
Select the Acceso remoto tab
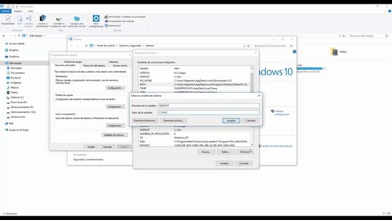(x=120, y=65)
